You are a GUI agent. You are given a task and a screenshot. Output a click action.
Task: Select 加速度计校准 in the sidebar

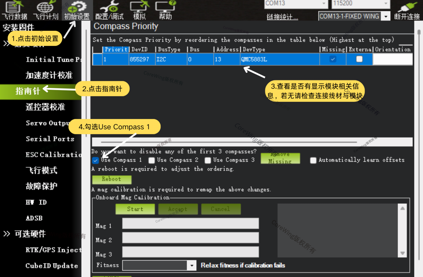tap(49, 75)
